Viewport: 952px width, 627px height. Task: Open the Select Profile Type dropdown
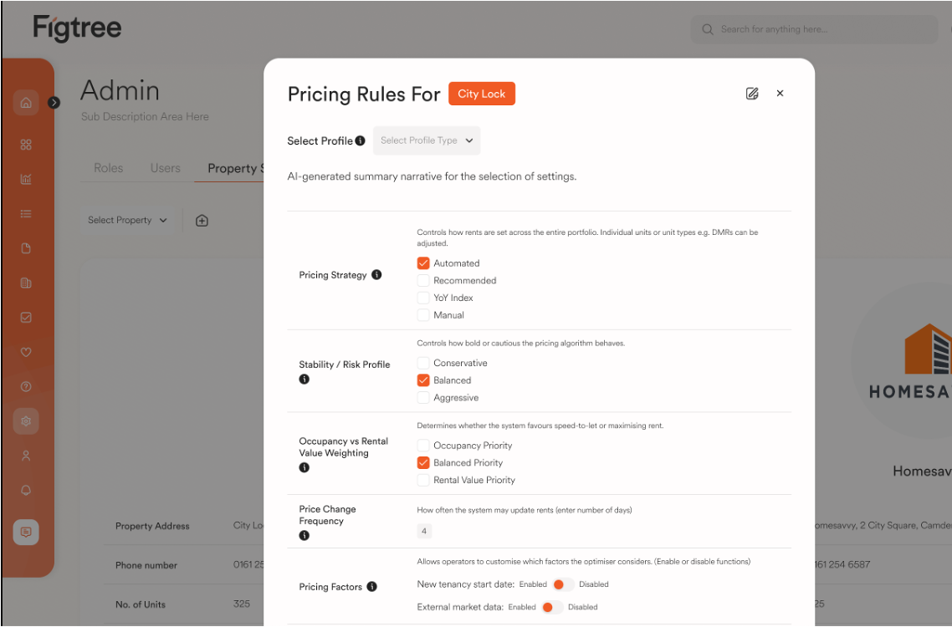(427, 140)
